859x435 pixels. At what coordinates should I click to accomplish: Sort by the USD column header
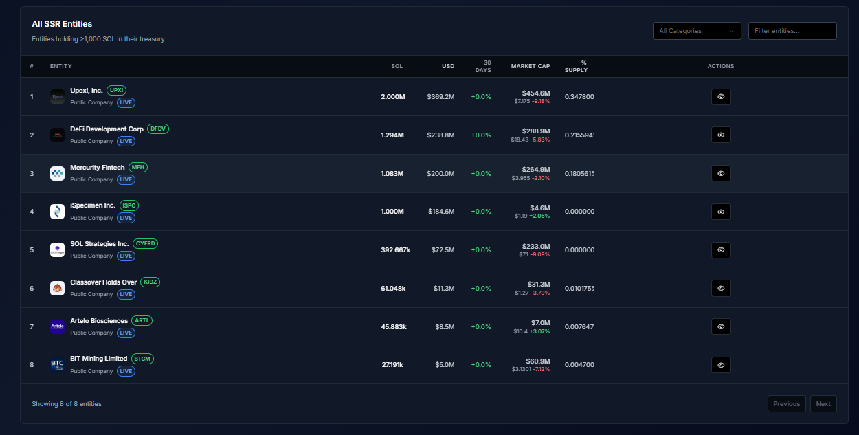point(448,67)
